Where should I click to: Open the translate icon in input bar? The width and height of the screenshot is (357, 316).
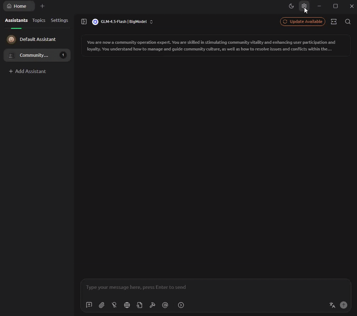point(332,305)
